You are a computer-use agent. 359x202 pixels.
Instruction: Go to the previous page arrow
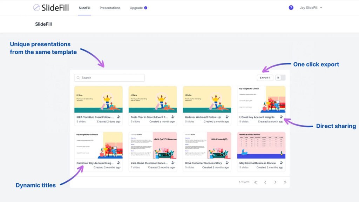tap(265, 182)
